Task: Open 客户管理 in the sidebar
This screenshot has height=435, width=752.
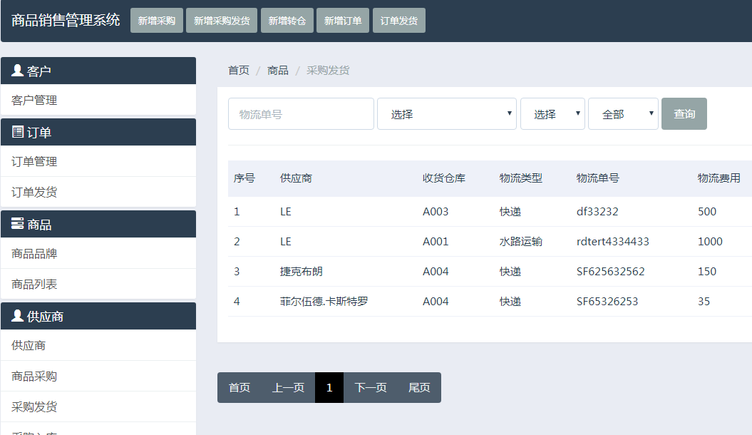Action: point(34,101)
